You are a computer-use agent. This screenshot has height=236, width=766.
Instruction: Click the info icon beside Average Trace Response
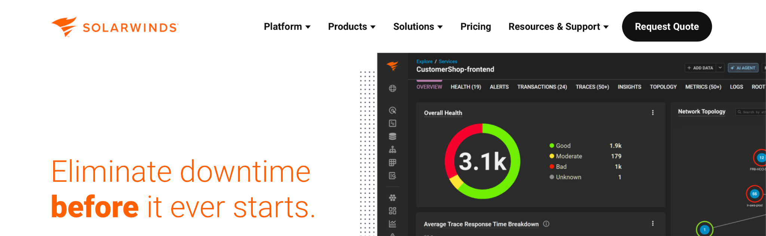point(546,224)
